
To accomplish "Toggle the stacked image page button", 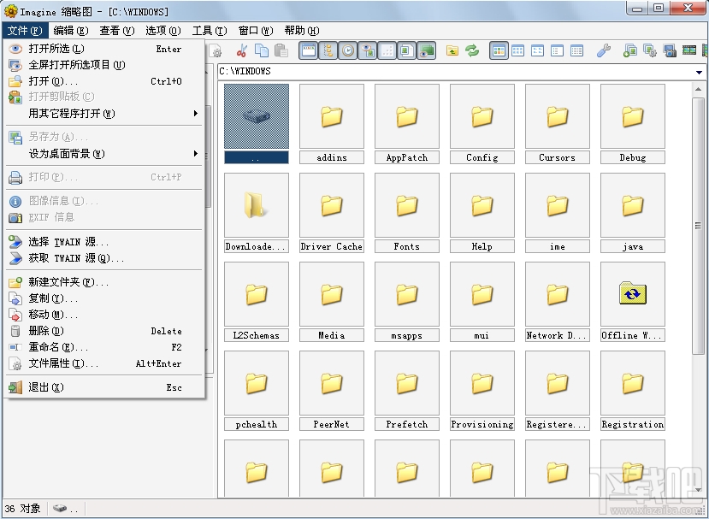I will tap(406, 50).
